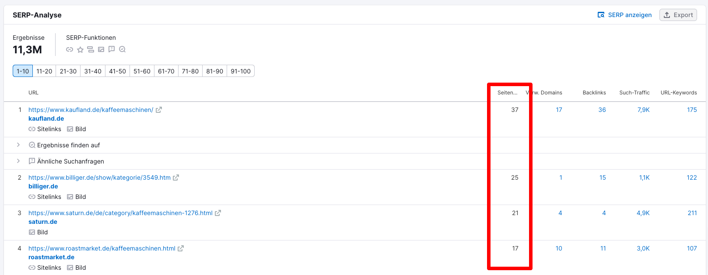Click the Export button
The width and height of the screenshot is (708, 275).
click(678, 15)
